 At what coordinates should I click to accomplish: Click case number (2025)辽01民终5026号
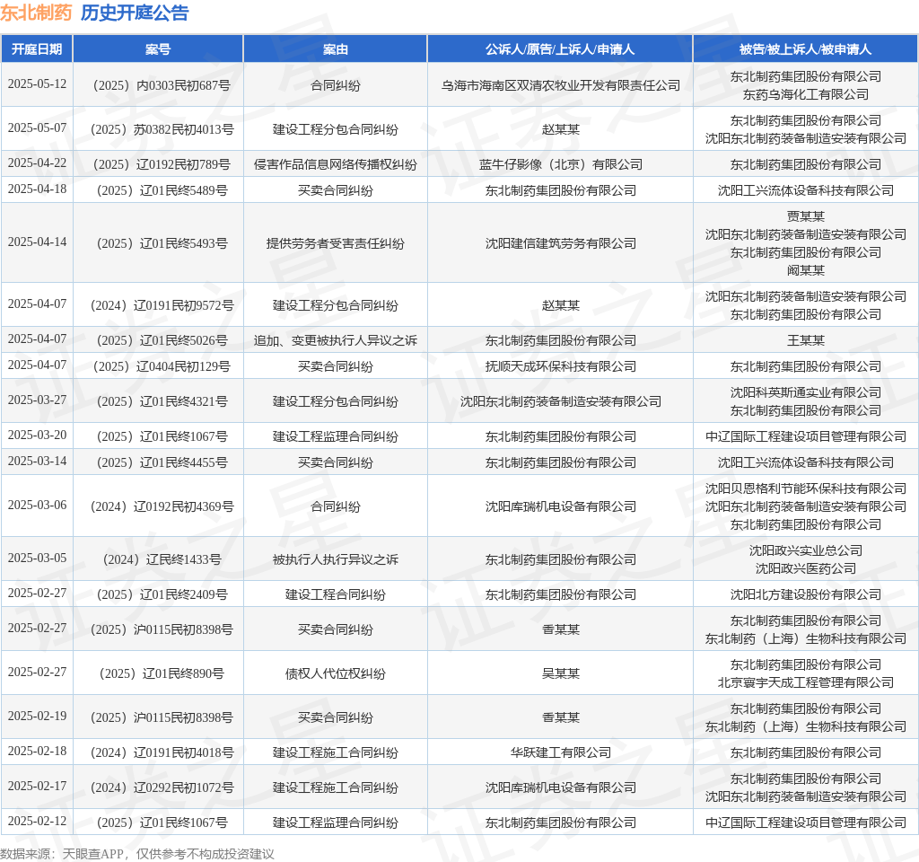pos(158,340)
